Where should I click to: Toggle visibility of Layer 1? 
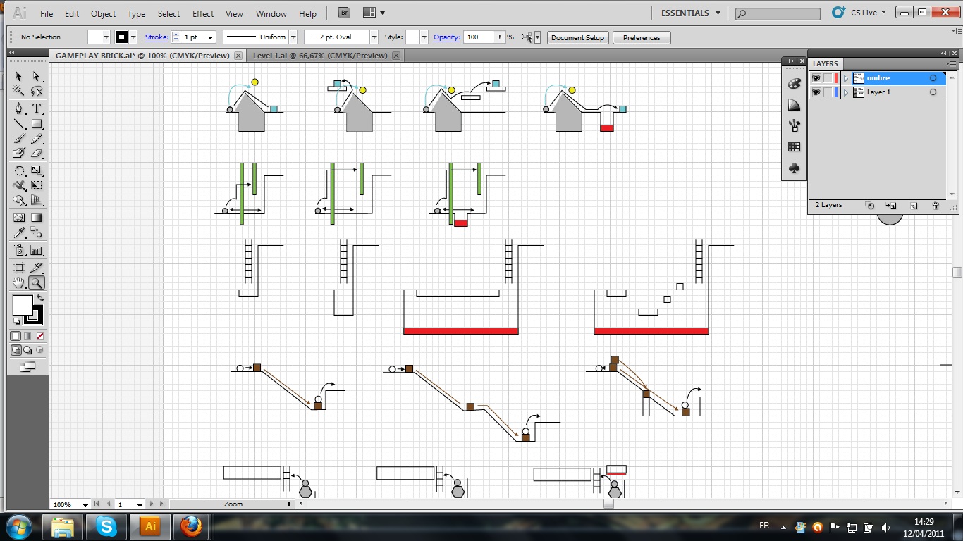point(816,92)
